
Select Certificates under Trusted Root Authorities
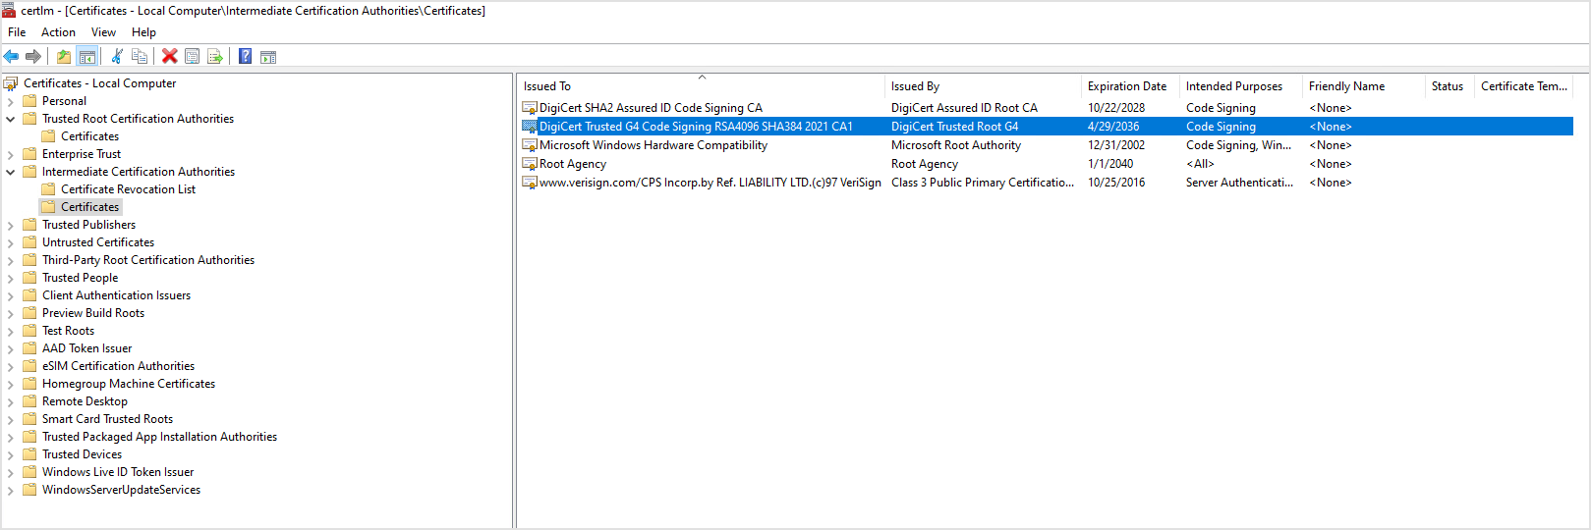[x=89, y=136]
